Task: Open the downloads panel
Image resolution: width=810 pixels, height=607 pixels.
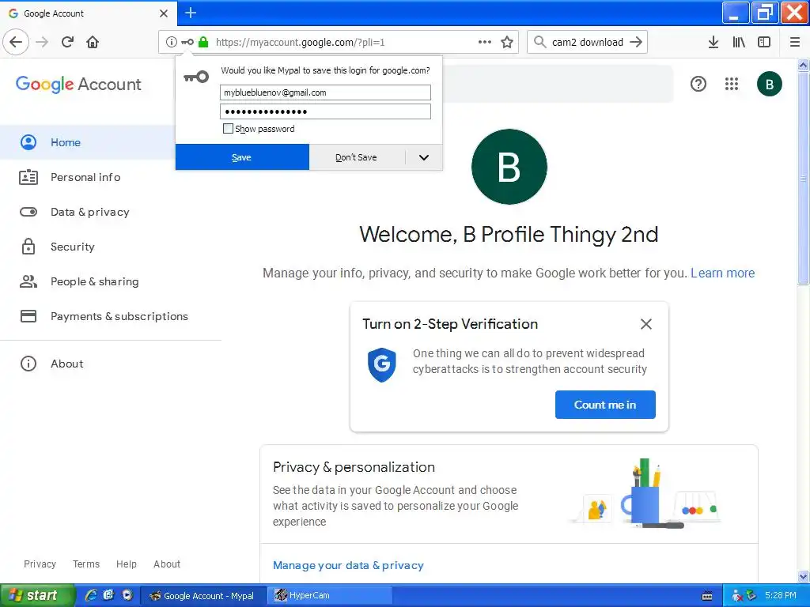Action: [x=713, y=42]
